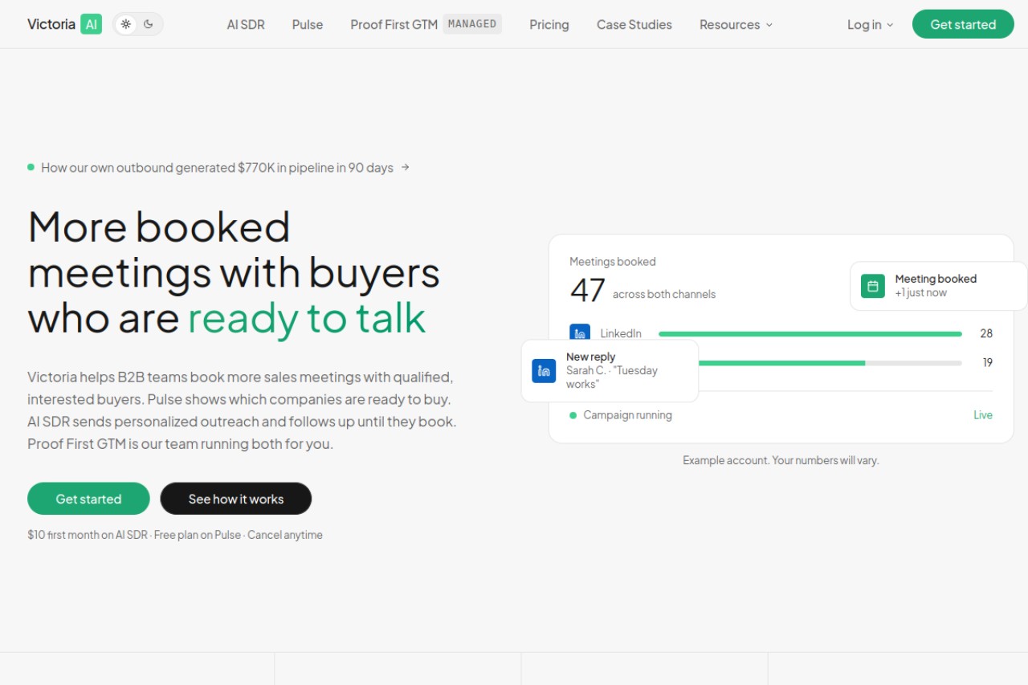This screenshot has width=1028, height=685.
Task: Click the "+1 just now" text
Action: pyautogui.click(x=921, y=293)
